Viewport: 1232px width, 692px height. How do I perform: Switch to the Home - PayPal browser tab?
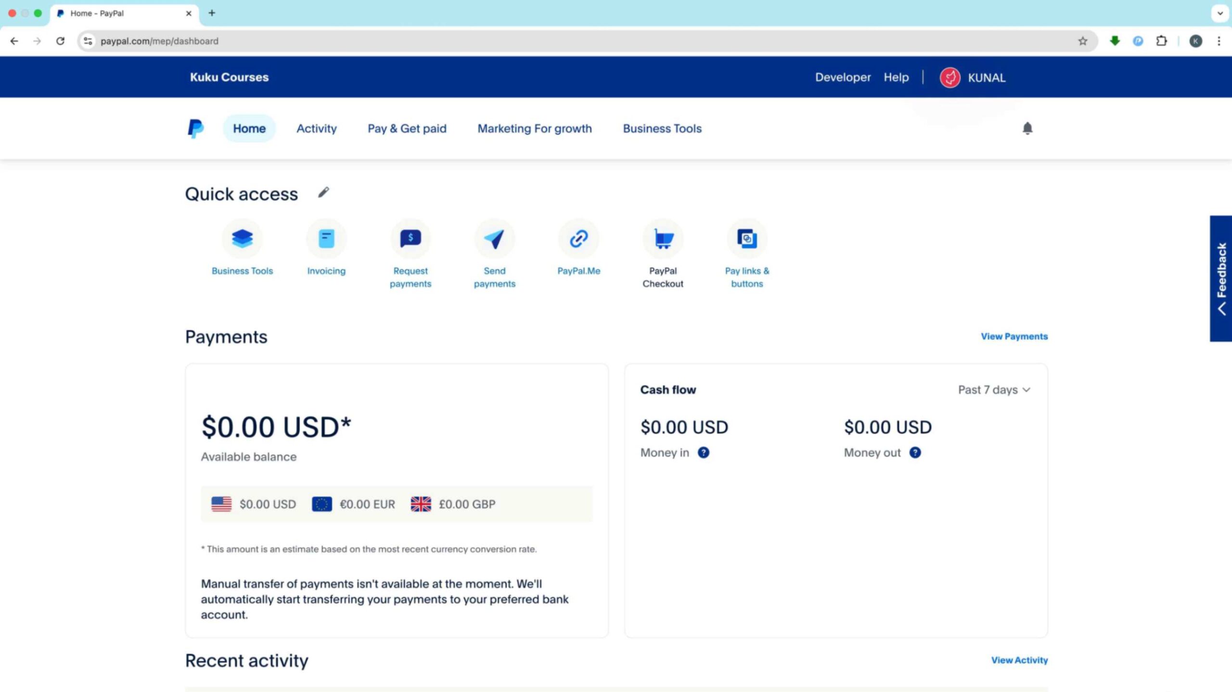(x=124, y=13)
